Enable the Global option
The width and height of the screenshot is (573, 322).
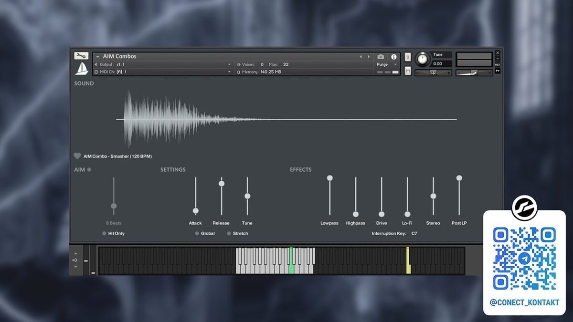tap(197, 233)
